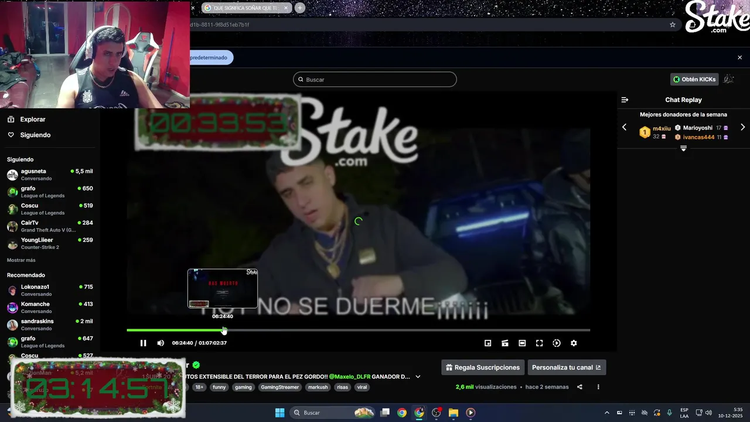Open the three-dot more options menu
750x422 pixels.
point(598,387)
